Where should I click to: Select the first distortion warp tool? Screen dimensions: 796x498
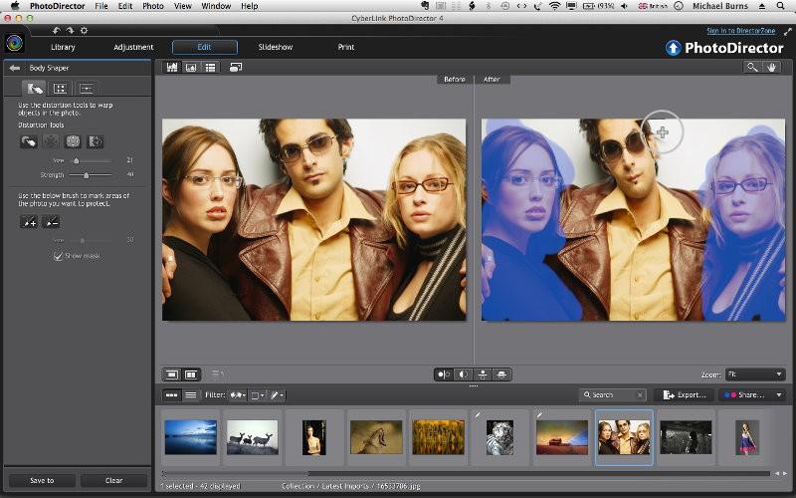tap(29, 141)
